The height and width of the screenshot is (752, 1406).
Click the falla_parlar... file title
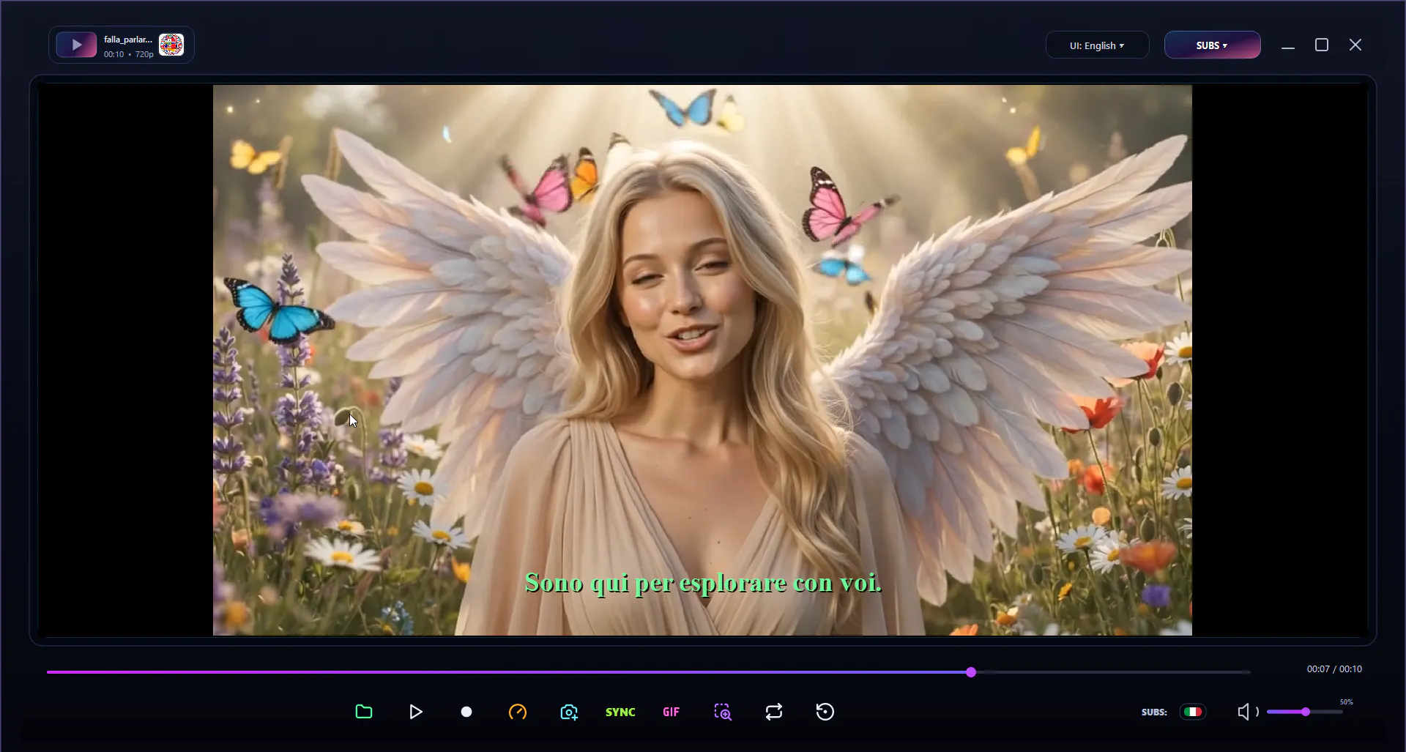128,40
